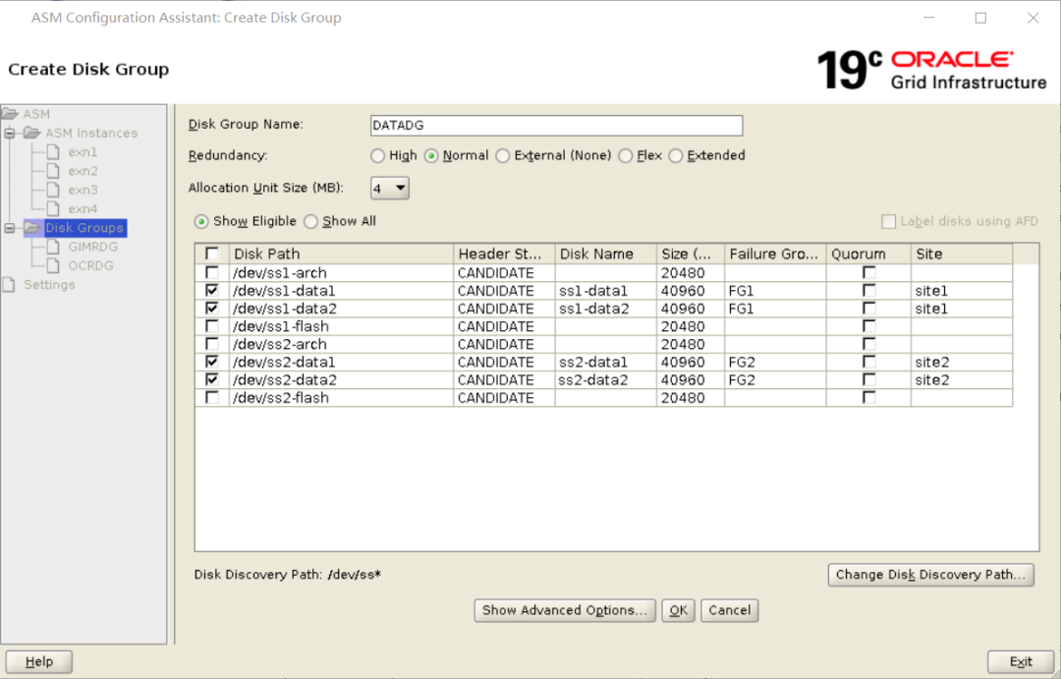
Task: Select Normal redundancy radio button
Action: tap(431, 155)
